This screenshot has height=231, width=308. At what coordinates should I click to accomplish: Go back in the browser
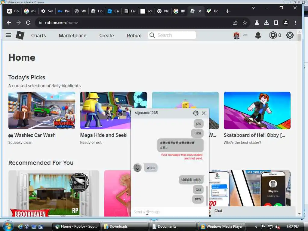9,23
